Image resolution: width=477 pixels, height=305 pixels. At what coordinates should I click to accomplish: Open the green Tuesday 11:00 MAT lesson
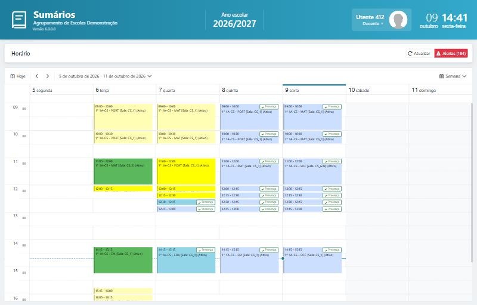click(123, 171)
